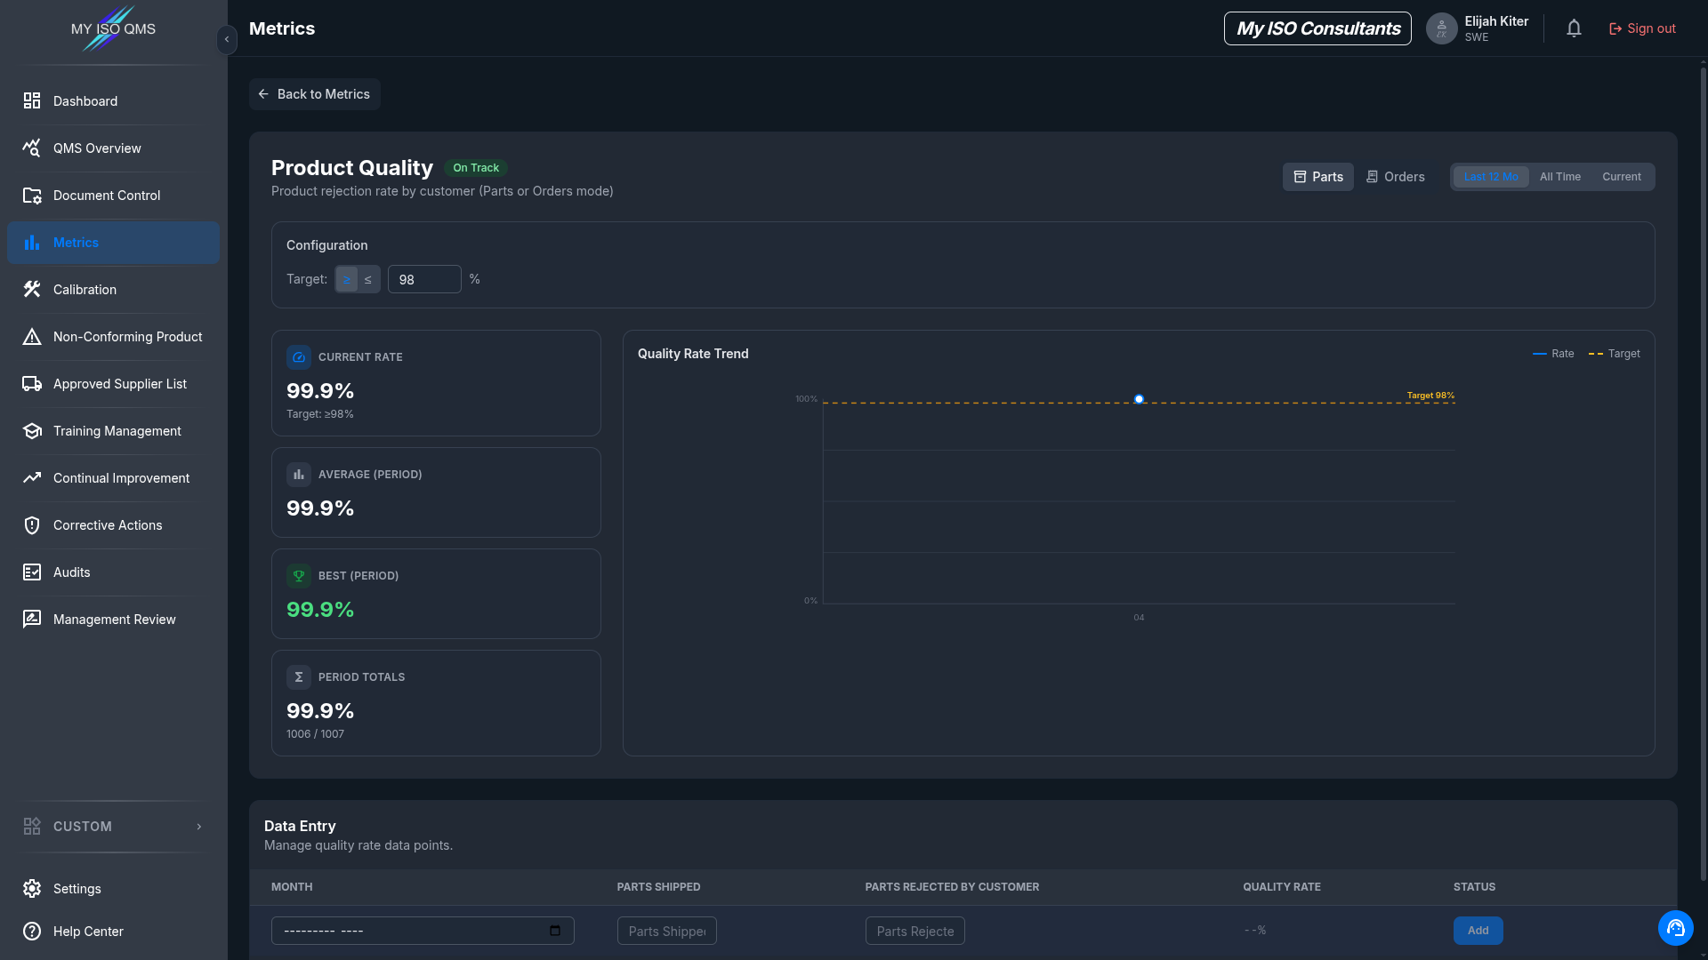Viewport: 1708px width, 960px height.
Task: Click the Management Review icon
Action: pos(32,620)
